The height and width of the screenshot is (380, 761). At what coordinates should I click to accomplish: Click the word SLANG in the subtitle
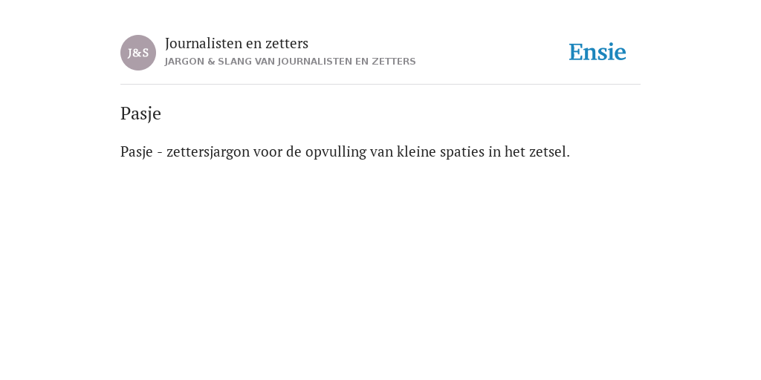[x=235, y=62]
